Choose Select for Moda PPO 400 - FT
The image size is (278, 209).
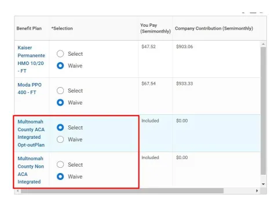point(60,91)
